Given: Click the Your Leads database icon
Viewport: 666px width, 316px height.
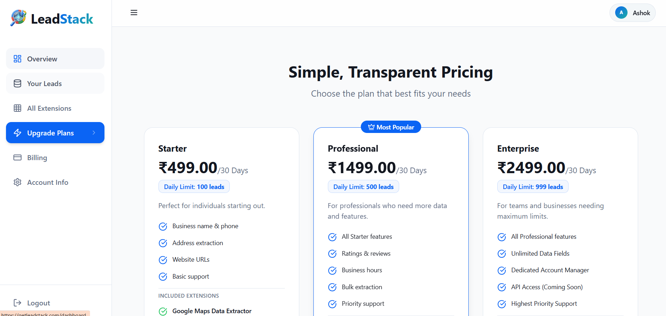Looking at the screenshot, I should [x=17, y=83].
